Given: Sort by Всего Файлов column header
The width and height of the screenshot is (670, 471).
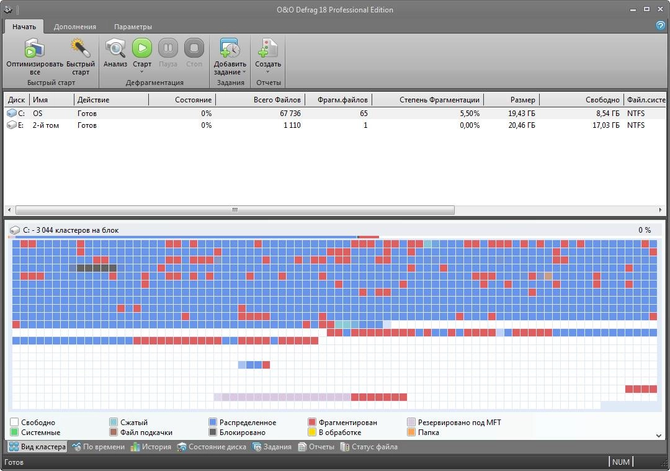Looking at the screenshot, I should pyautogui.click(x=260, y=99).
